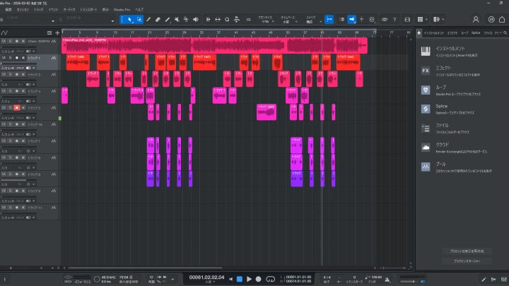The width and height of the screenshot is (509, 286).
Task: Click the IQ toolbar button
Action: [x=248, y=20]
